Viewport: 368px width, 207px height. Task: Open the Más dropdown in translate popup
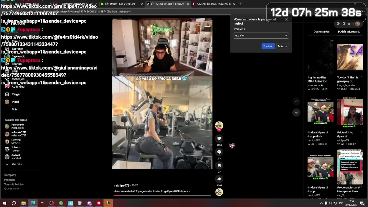282,46
